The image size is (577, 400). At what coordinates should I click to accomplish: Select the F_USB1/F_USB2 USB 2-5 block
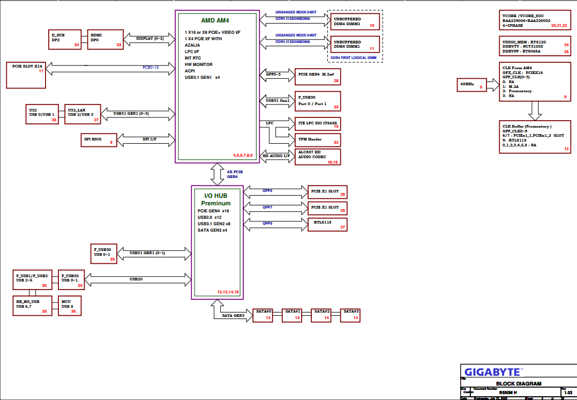point(32,280)
